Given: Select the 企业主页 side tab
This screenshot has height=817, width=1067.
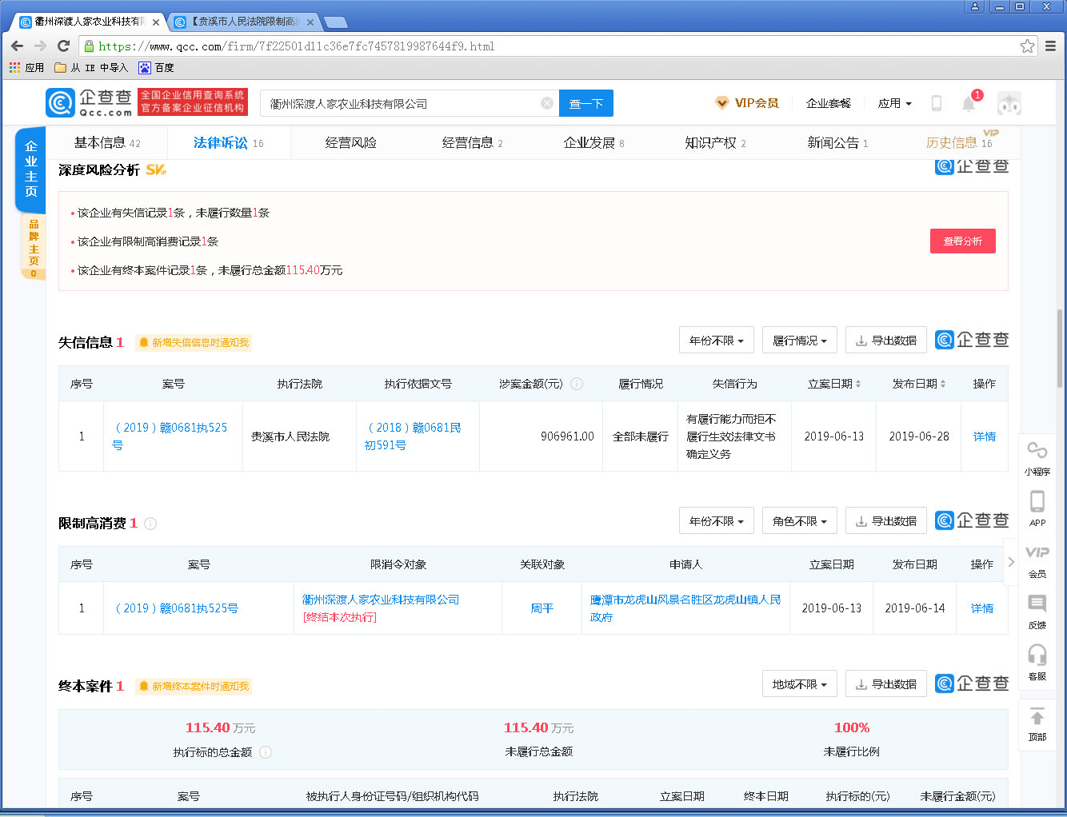Looking at the screenshot, I should tap(30, 169).
